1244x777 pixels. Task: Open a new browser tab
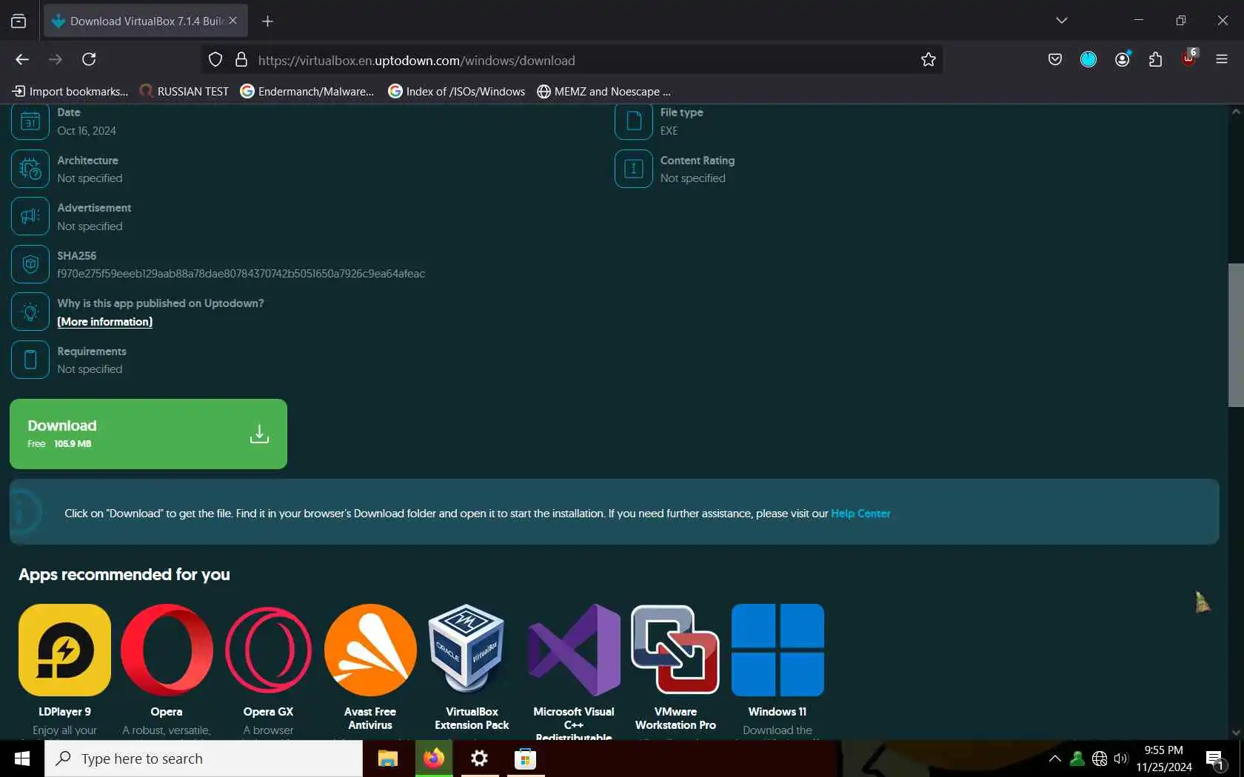pyautogui.click(x=268, y=21)
